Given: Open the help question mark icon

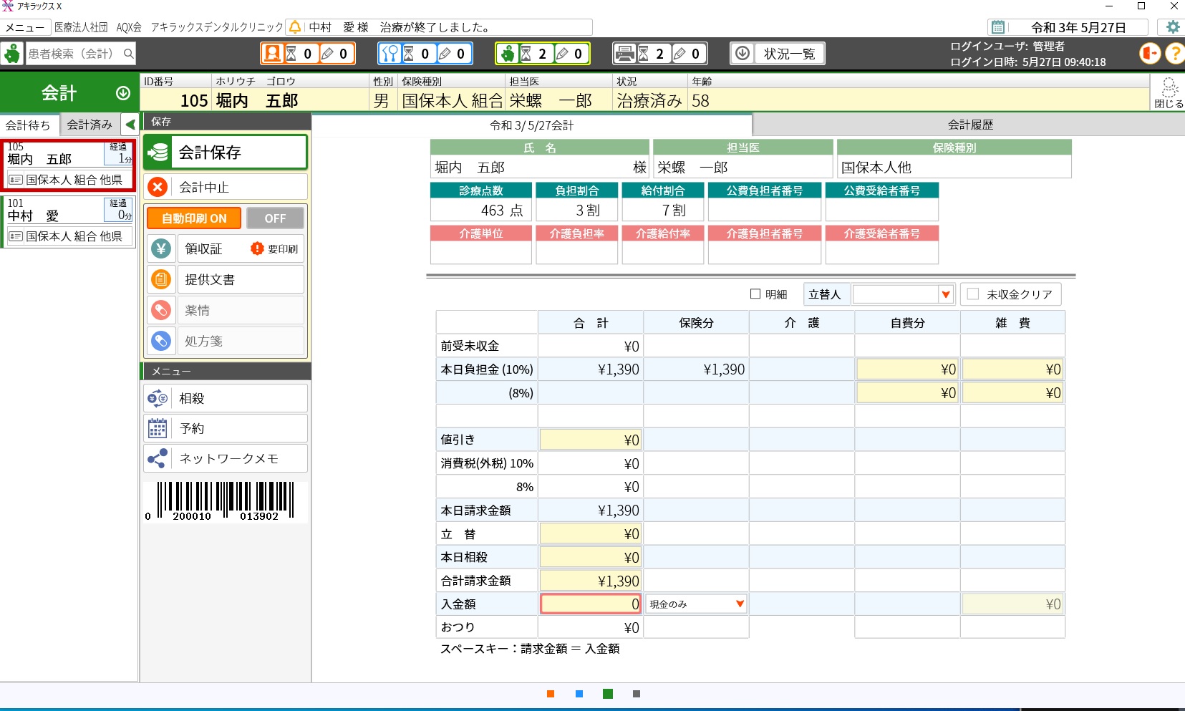Looking at the screenshot, I should (x=1175, y=54).
